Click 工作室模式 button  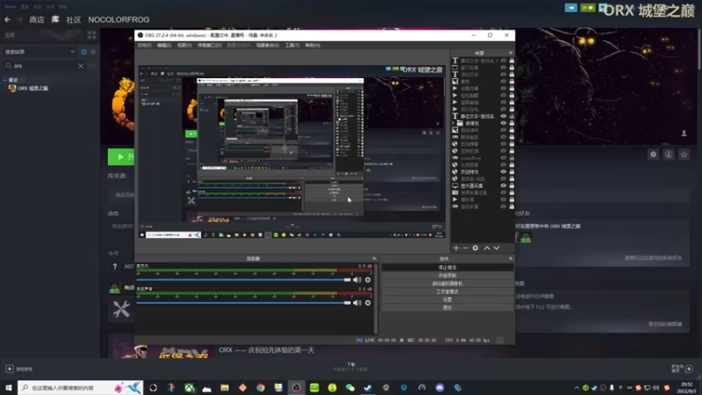(448, 291)
